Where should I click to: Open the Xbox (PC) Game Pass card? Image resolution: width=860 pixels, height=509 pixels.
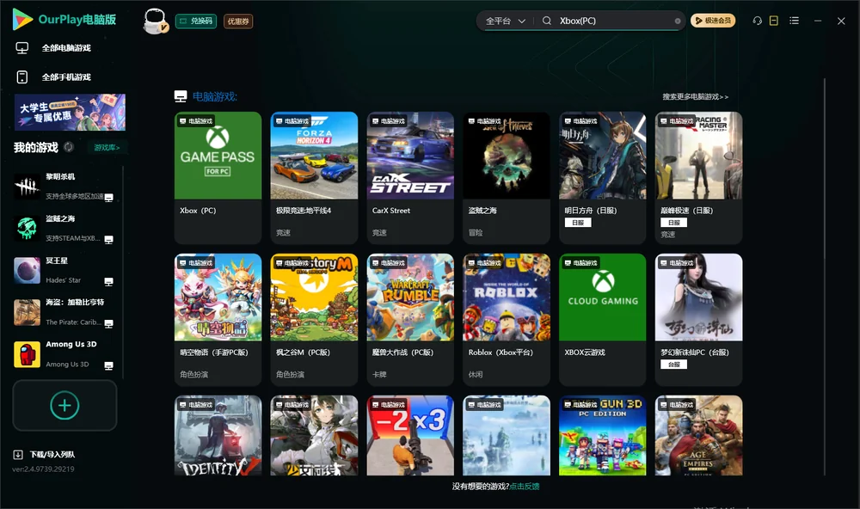point(218,178)
